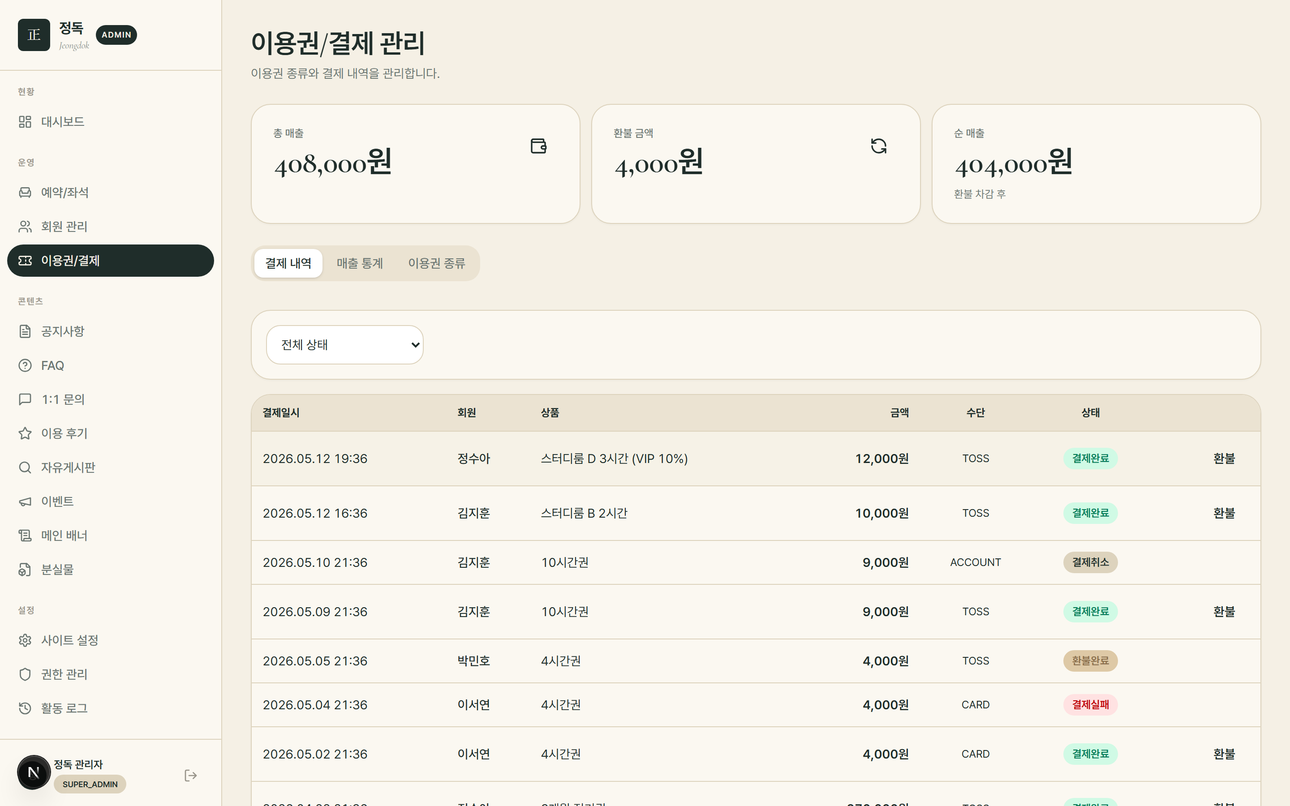Image resolution: width=1290 pixels, height=806 pixels.
Task: Click the 이벤트 megaphone icon
Action: pos(25,502)
